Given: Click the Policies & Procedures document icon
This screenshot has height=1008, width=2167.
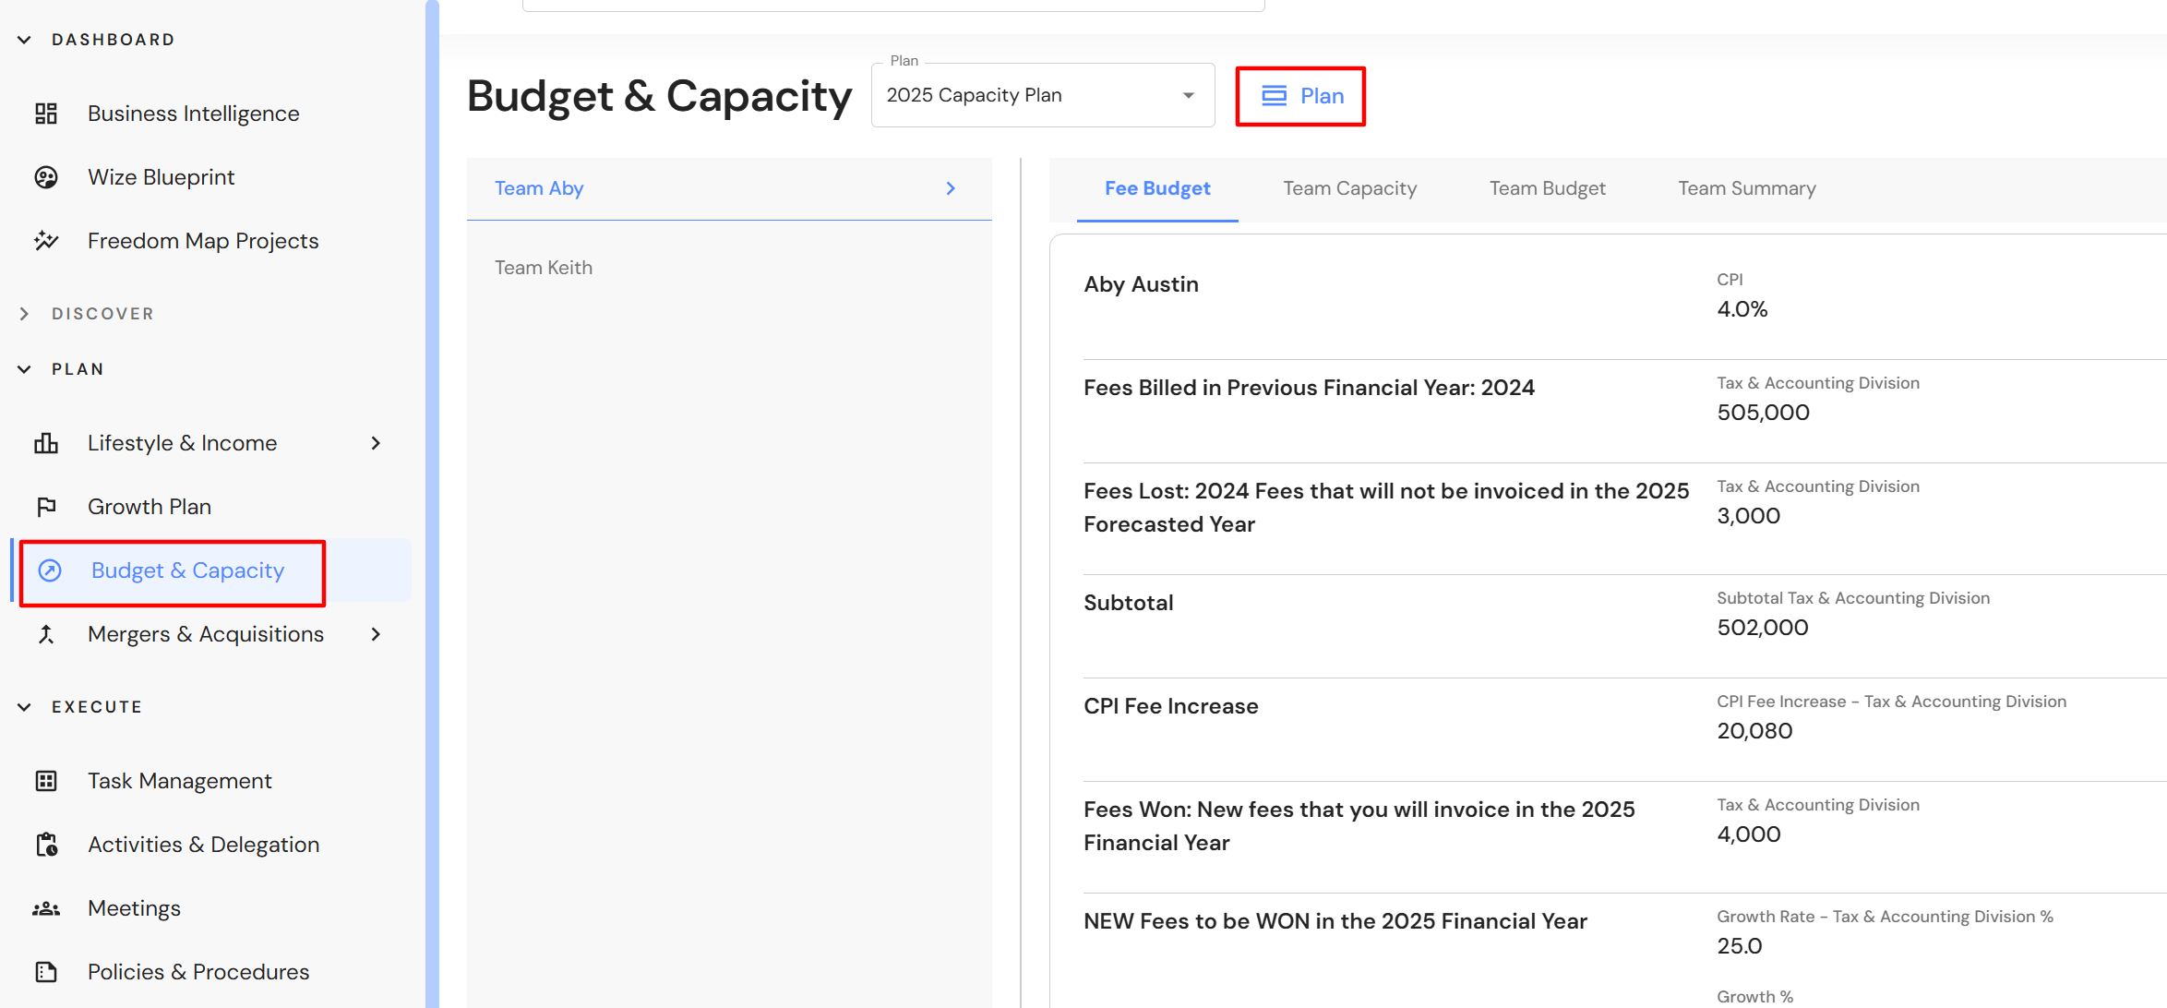Looking at the screenshot, I should pos(46,972).
